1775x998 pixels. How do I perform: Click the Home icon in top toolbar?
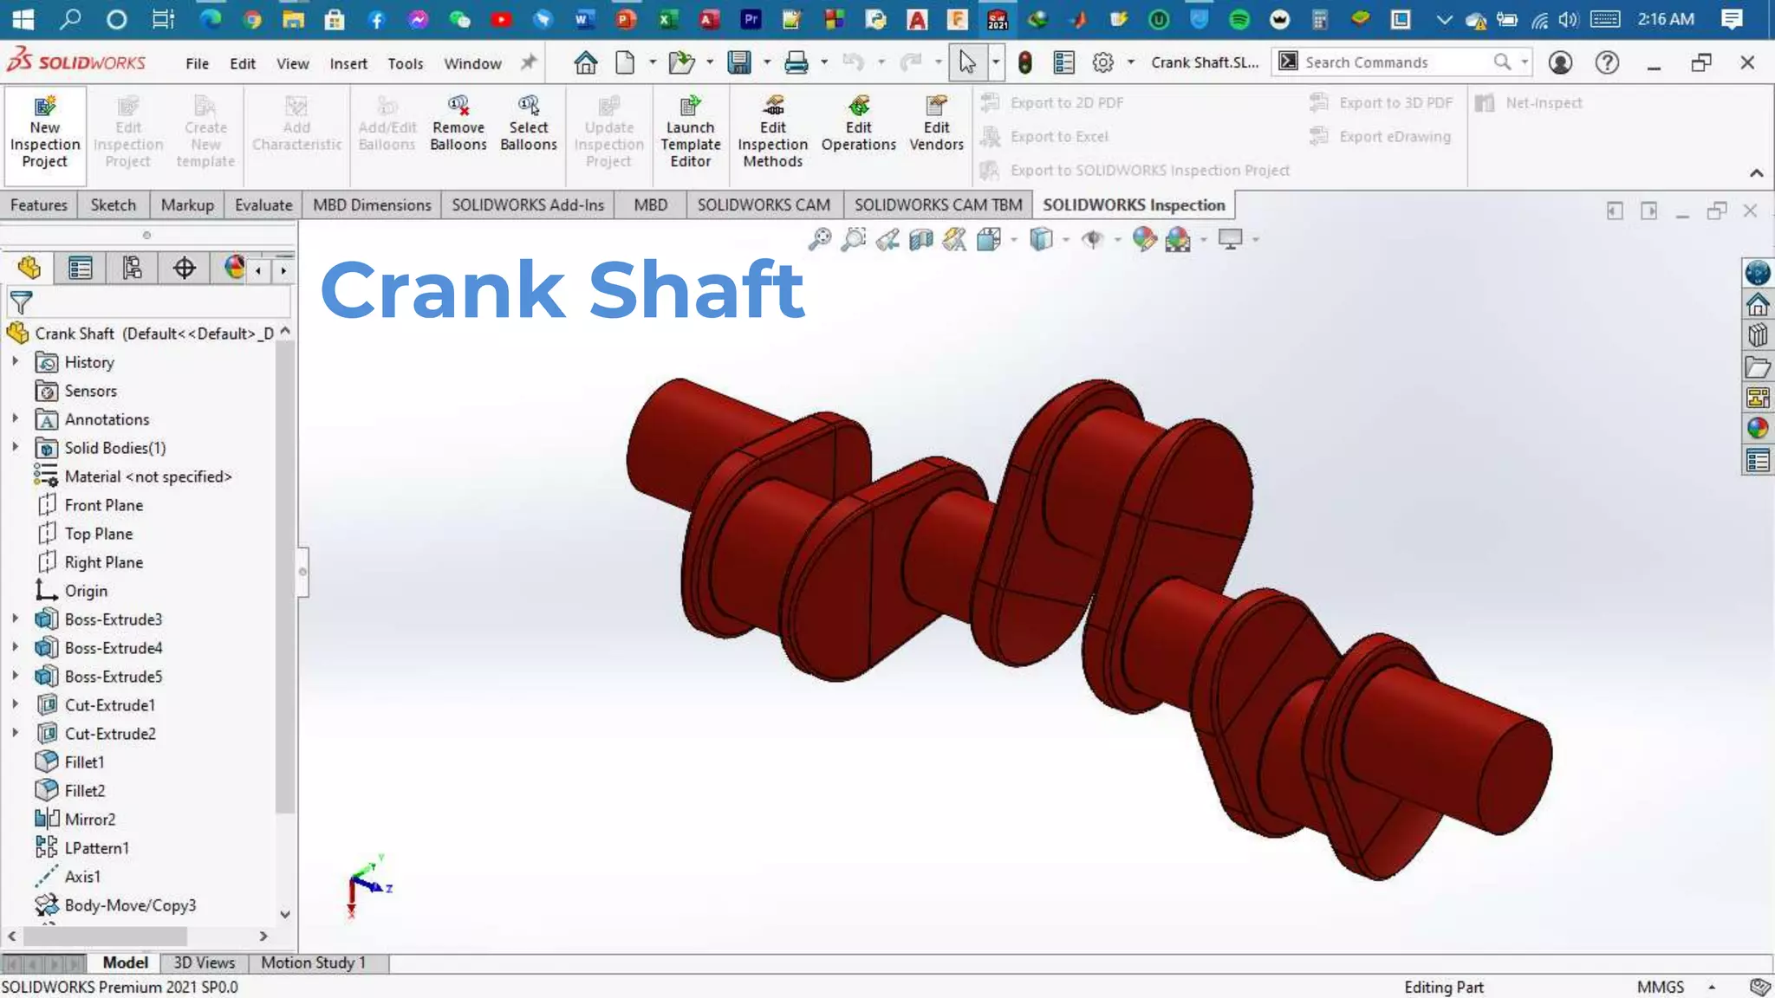coord(586,62)
